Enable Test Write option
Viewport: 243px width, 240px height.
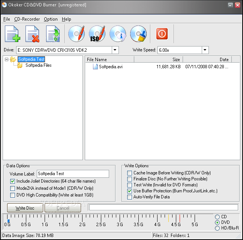[129, 185]
